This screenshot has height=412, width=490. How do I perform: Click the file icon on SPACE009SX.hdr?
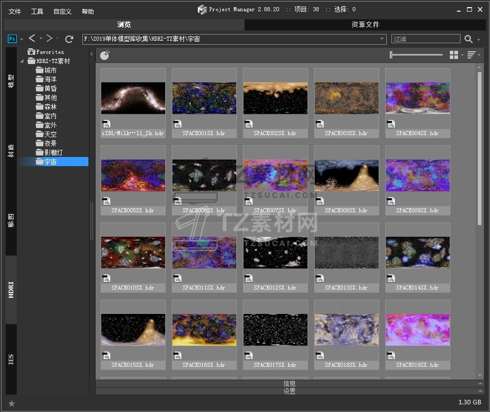pos(391,201)
